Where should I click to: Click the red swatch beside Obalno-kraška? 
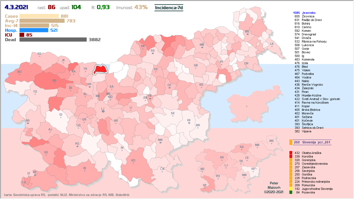(x=291, y=153)
